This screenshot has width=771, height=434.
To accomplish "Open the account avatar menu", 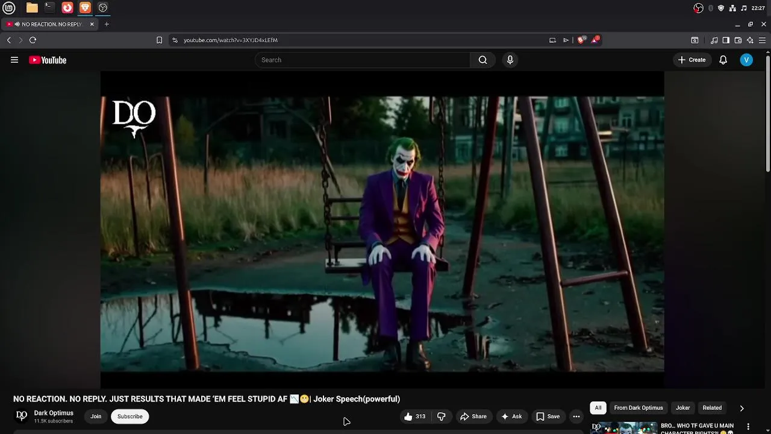I will [746, 60].
